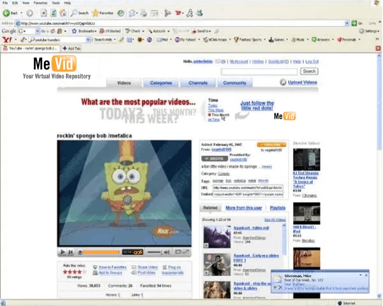Click the Add Tab plus button
This screenshot has width=383, height=306.
click(x=71, y=48)
